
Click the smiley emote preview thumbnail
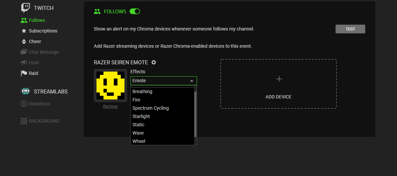pos(110,86)
